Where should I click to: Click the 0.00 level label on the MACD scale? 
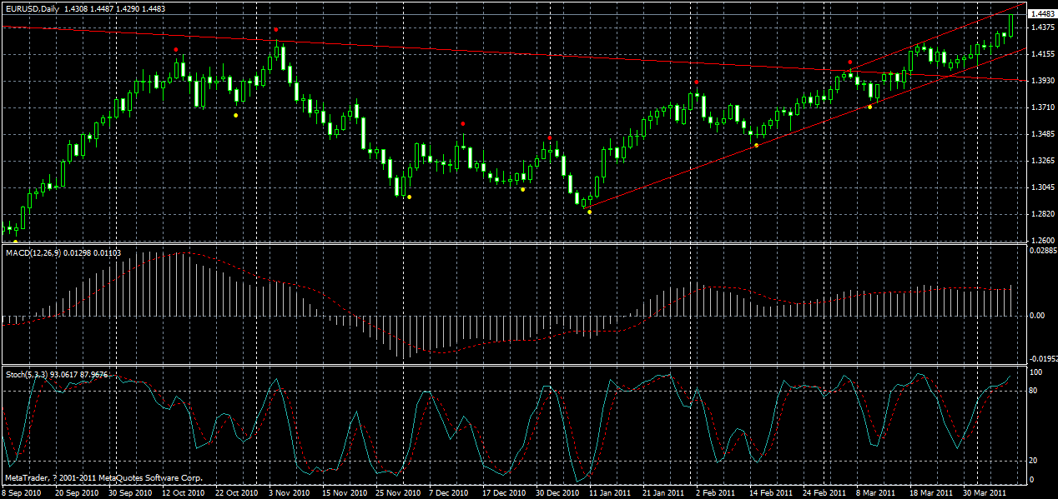tap(1035, 313)
